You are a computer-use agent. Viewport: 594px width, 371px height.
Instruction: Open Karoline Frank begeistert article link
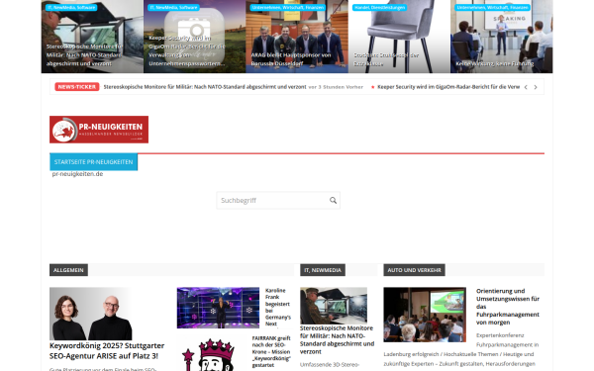(x=277, y=307)
